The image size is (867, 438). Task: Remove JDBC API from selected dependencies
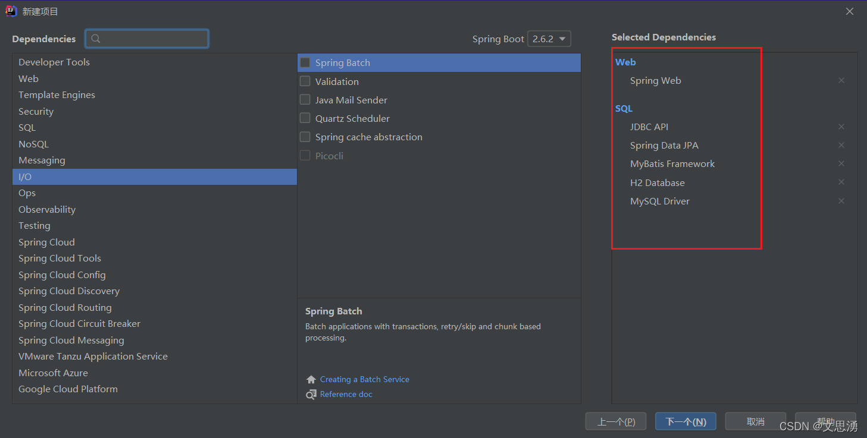point(841,127)
